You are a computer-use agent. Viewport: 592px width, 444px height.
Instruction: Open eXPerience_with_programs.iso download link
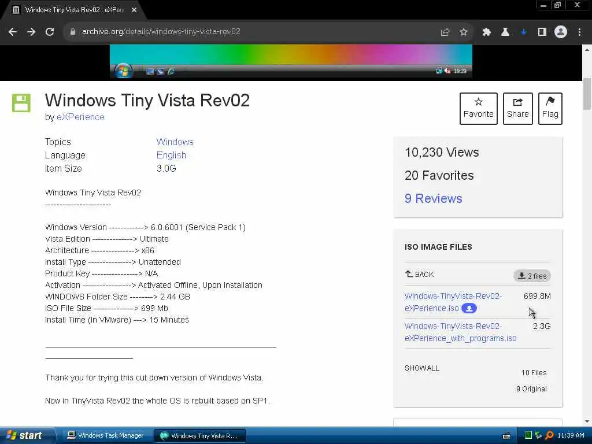(460, 332)
